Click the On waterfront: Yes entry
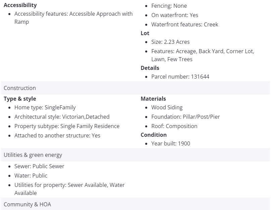The image size is (278, 210). pyautogui.click(x=174, y=15)
